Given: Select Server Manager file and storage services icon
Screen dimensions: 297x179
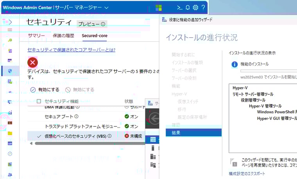Looking at the screenshot, I should [x=153, y=165].
